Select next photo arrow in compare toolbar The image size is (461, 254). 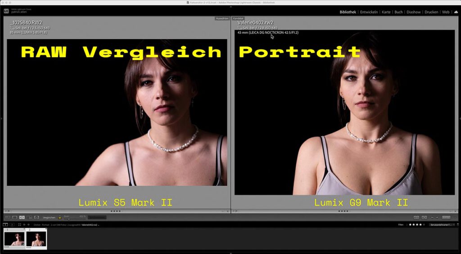pyautogui.click(x=437, y=218)
